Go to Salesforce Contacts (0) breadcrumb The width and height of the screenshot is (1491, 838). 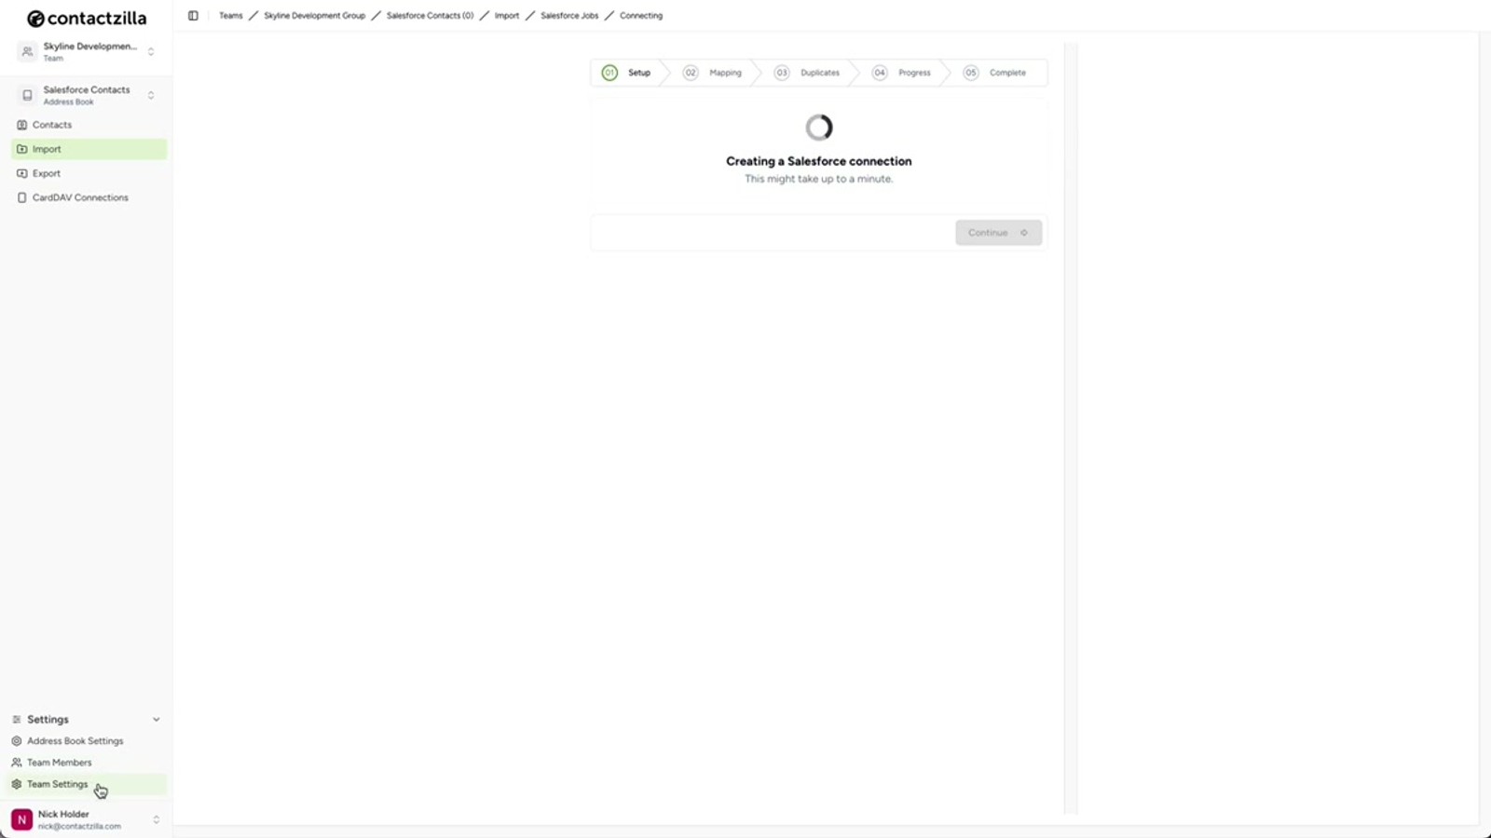click(x=430, y=16)
